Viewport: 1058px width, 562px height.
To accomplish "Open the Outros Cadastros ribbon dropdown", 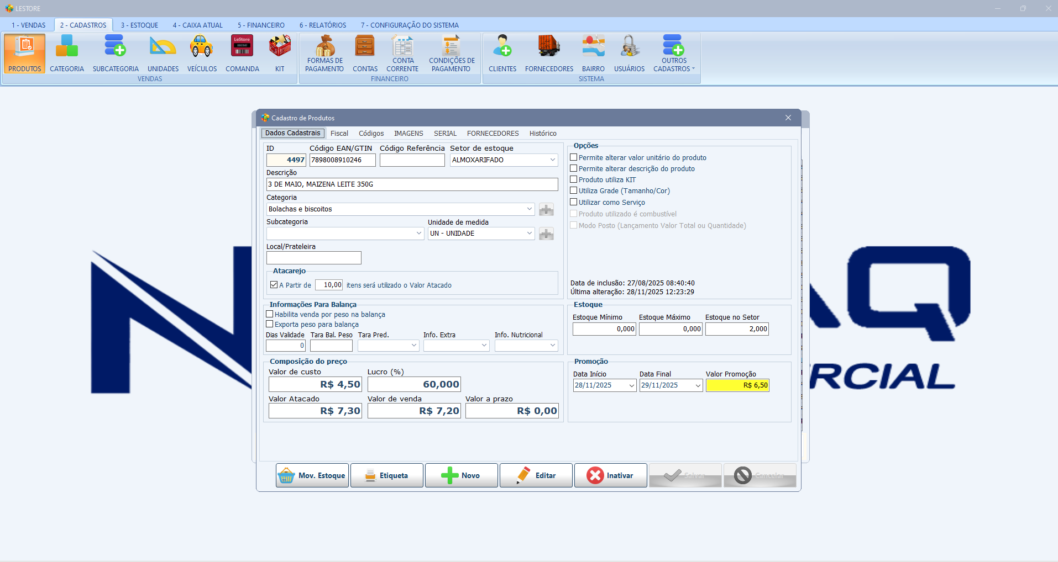I will [x=674, y=54].
